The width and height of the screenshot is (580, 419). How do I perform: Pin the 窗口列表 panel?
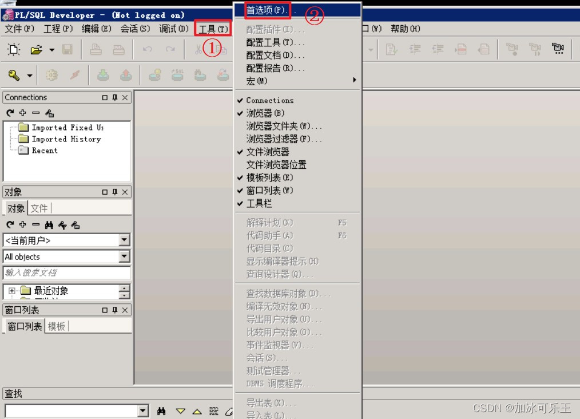pyautogui.click(x=114, y=310)
